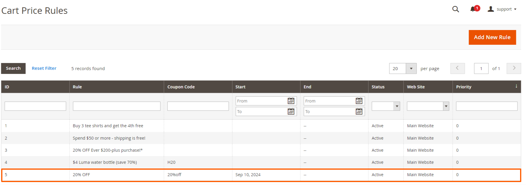Screen dimensions: 526x185
Task: Click the Rule filter input field
Action: pyautogui.click(x=117, y=106)
